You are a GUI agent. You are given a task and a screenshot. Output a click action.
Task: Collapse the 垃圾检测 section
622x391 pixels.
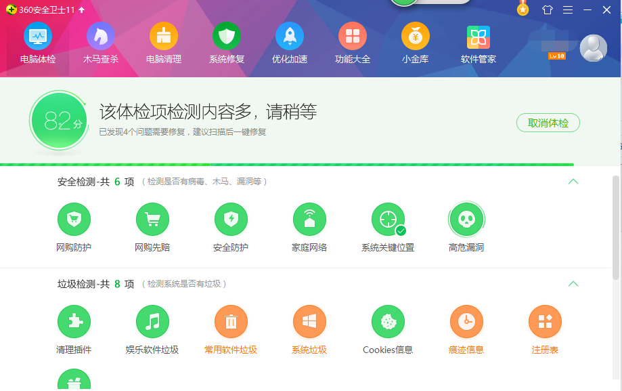point(573,284)
